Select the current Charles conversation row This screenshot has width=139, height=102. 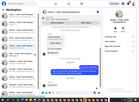pos(19,47)
